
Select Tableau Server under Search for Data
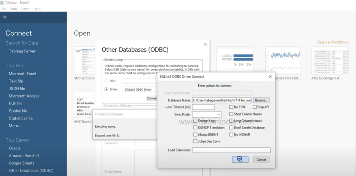[x=22, y=51]
